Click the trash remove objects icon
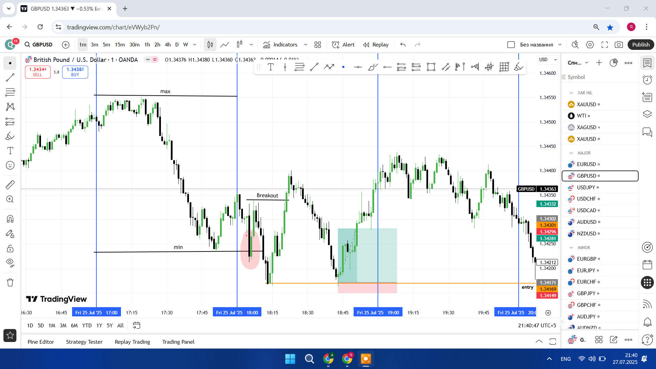The height and width of the screenshot is (369, 656). (10, 283)
